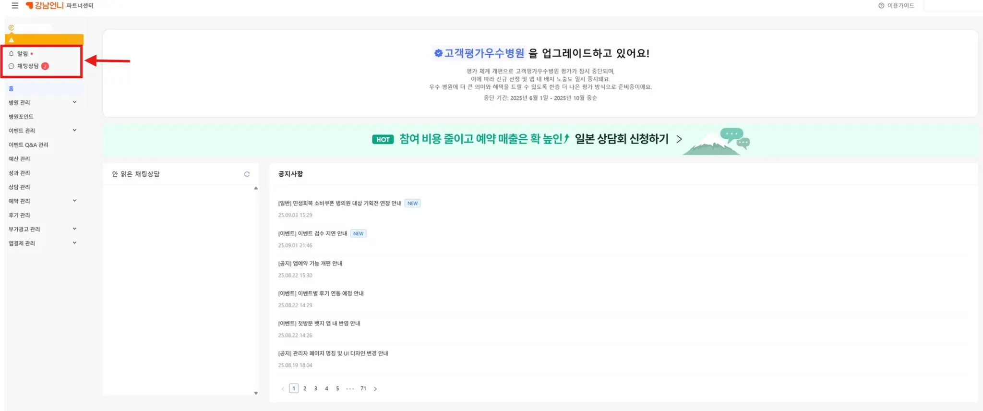Click the pagination ellipsis dots
This screenshot has width=983, height=411.
(x=350, y=388)
